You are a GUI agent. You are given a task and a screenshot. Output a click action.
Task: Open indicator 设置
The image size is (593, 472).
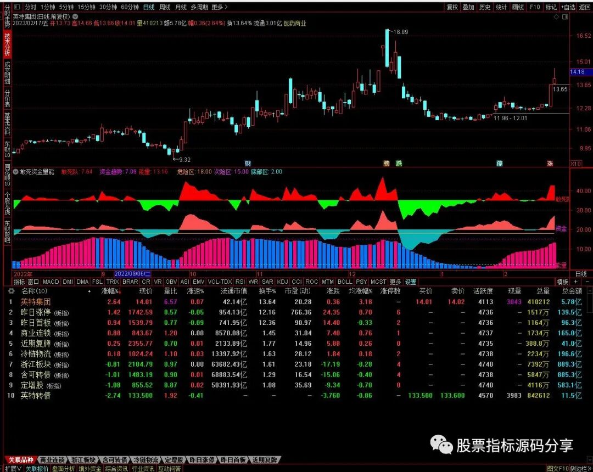click(411, 282)
